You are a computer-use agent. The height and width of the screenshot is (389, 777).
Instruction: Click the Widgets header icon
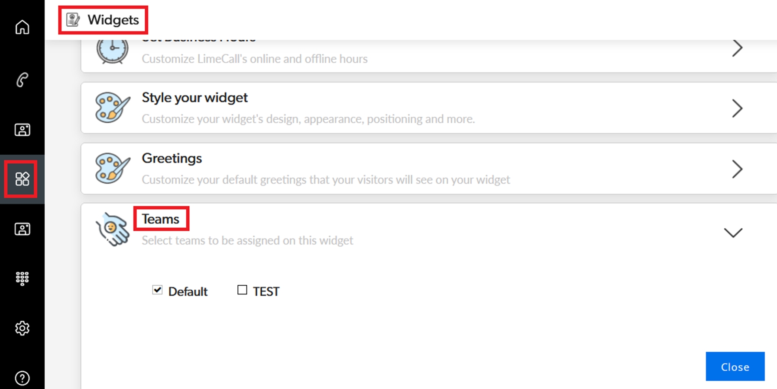pos(73,20)
